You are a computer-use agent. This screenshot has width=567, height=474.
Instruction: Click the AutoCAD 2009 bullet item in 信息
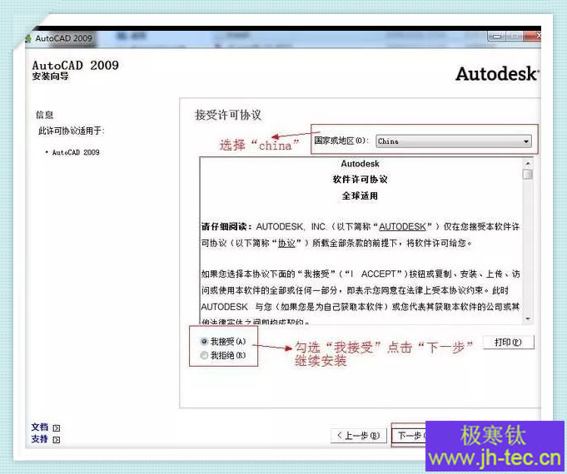(x=76, y=152)
